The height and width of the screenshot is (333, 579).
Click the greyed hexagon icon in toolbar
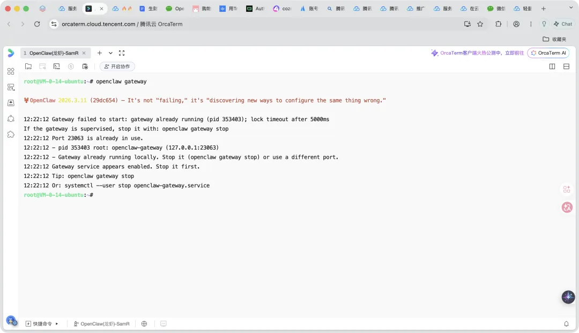click(x=71, y=66)
